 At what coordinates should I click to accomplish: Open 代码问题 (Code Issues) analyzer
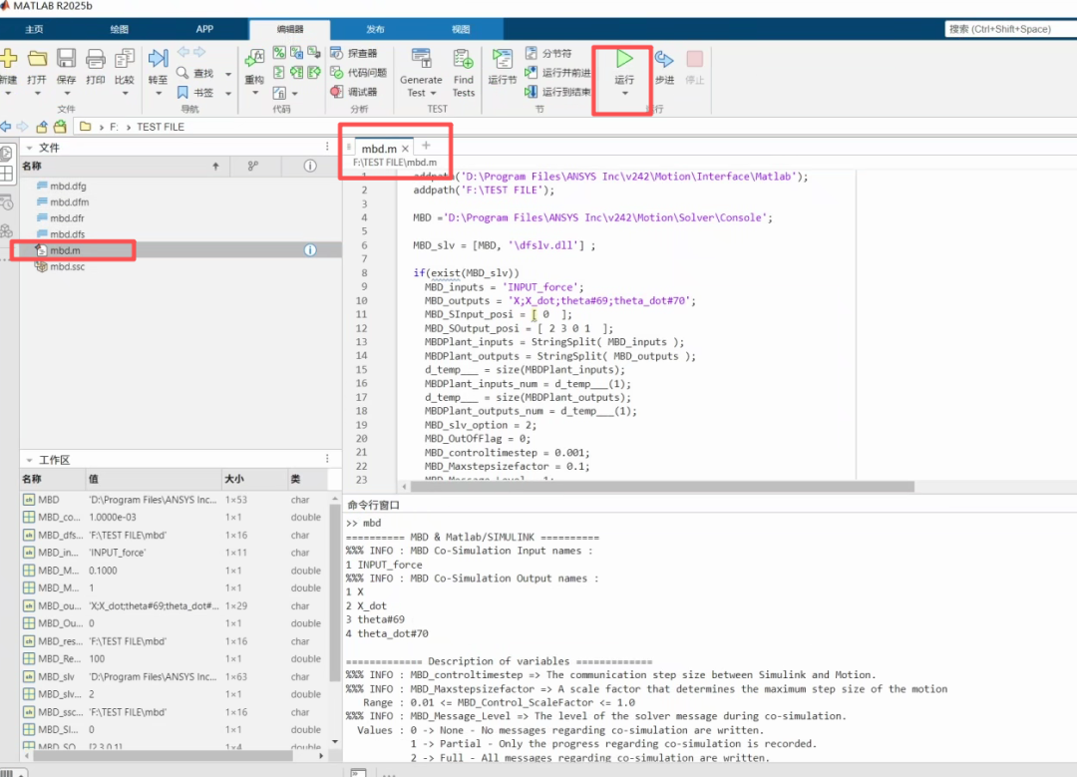(x=359, y=72)
